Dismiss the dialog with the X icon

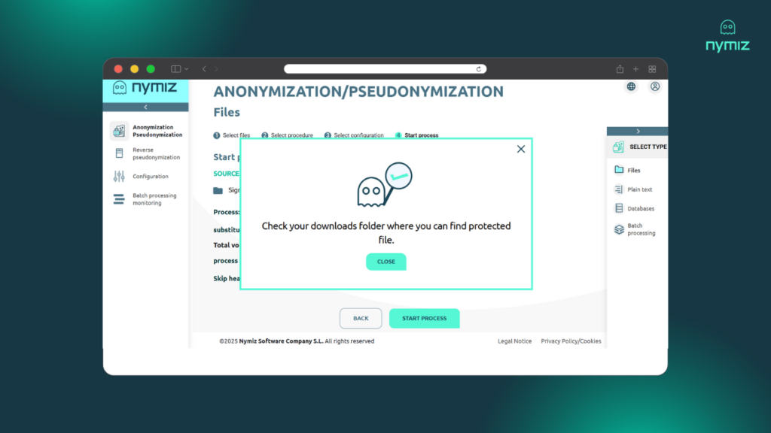521,149
